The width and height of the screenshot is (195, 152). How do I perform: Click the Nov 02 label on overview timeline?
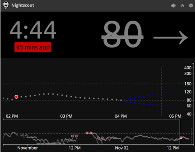pos(122,148)
